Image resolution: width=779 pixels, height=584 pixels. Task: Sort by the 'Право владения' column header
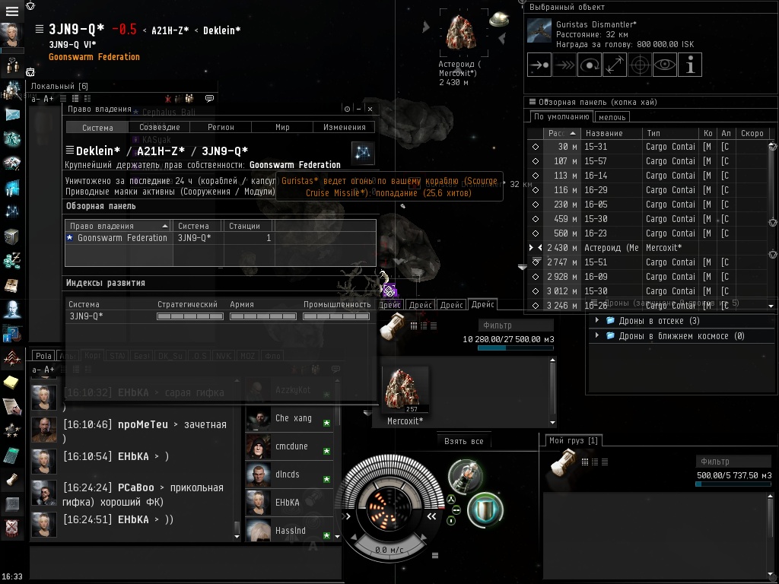(x=118, y=226)
